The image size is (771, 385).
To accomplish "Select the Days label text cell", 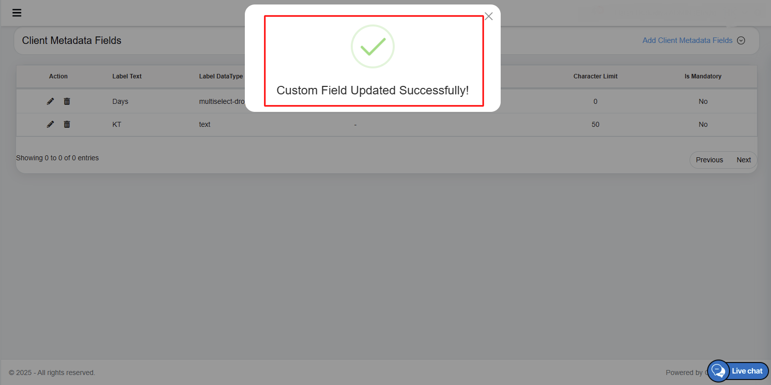I will click(x=120, y=101).
